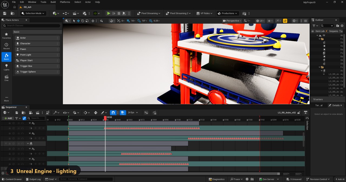This screenshot has height=182, width=346.
Task: Select the Lights category in Place Actors
Action: pos(6,67)
